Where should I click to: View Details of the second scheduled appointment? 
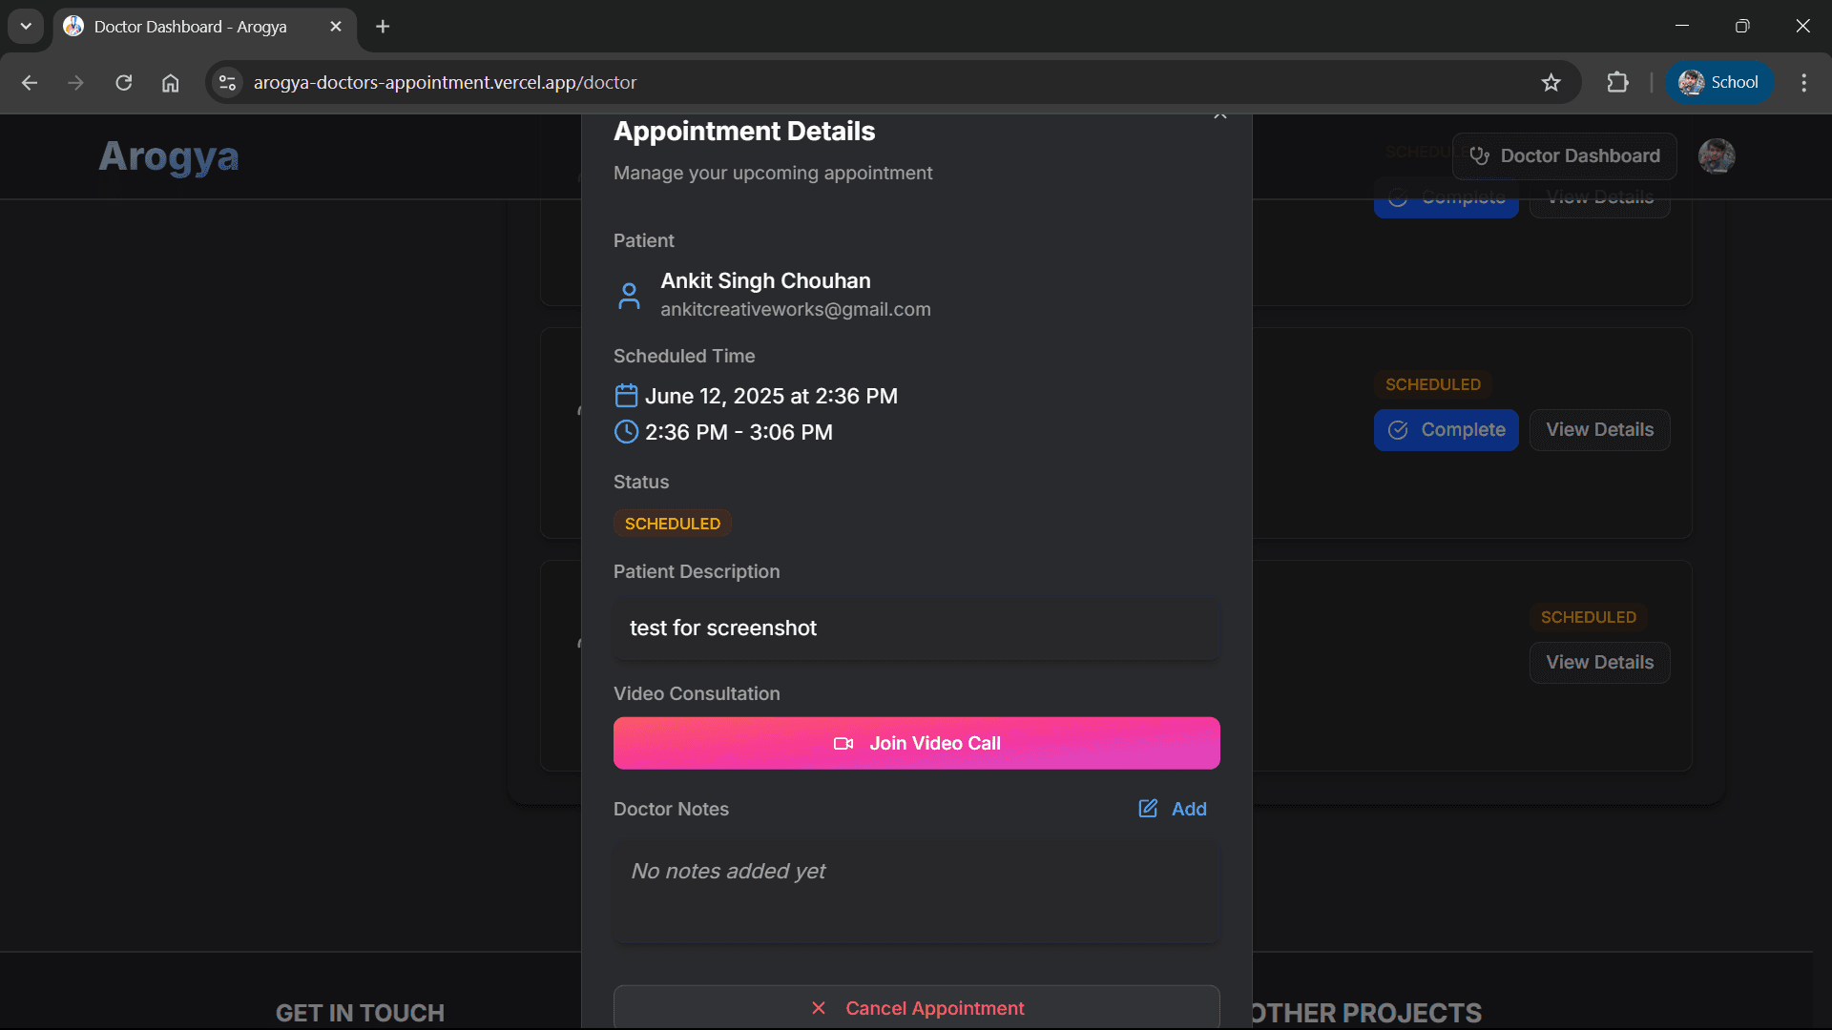[1599, 430]
